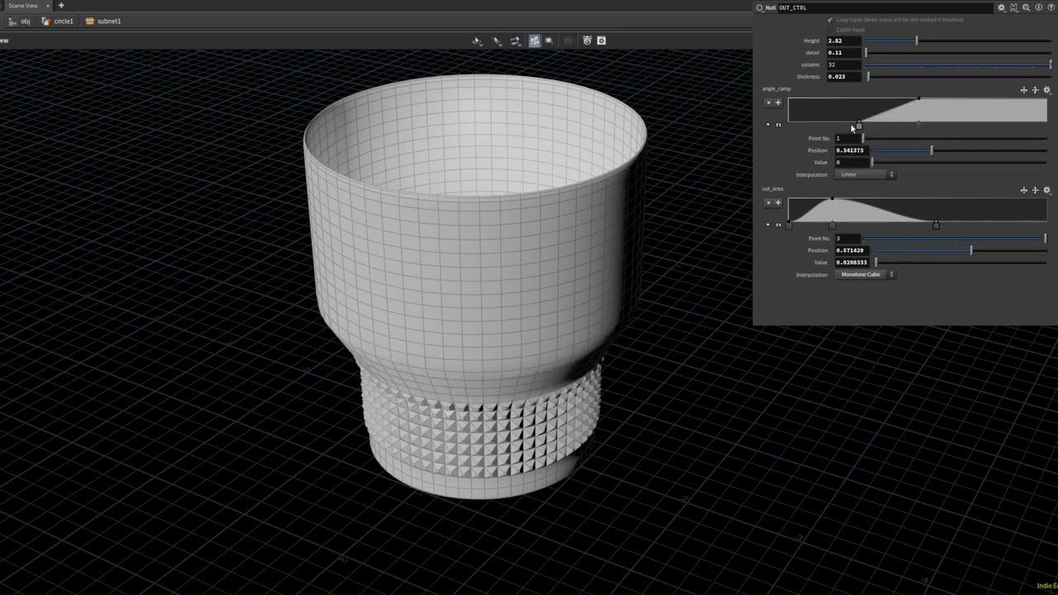
Task: Click the column value field 32
Action: point(843,64)
